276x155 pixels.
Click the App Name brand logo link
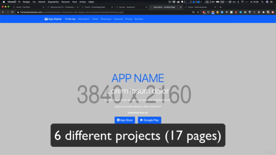[x=53, y=19]
